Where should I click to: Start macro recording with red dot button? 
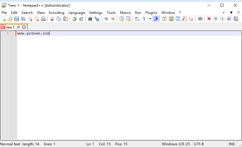[x=209, y=19]
